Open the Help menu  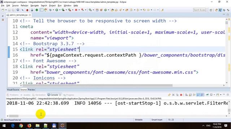pyautogui.click(x=75, y=6)
